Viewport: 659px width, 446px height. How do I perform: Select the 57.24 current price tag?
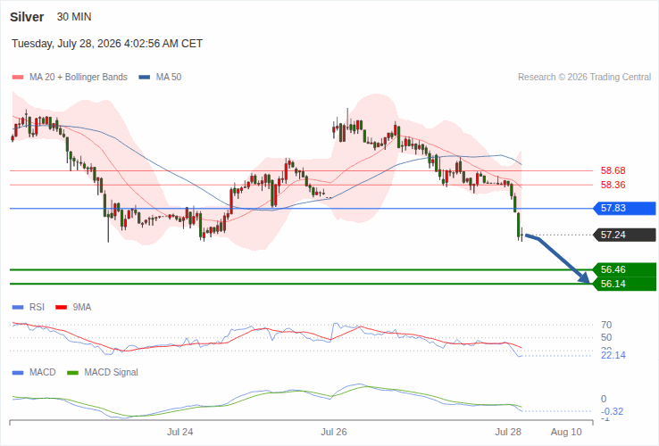pyautogui.click(x=624, y=235)
